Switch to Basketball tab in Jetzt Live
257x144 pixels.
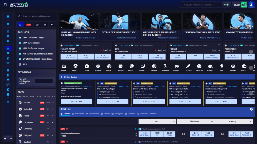(78, 114)
